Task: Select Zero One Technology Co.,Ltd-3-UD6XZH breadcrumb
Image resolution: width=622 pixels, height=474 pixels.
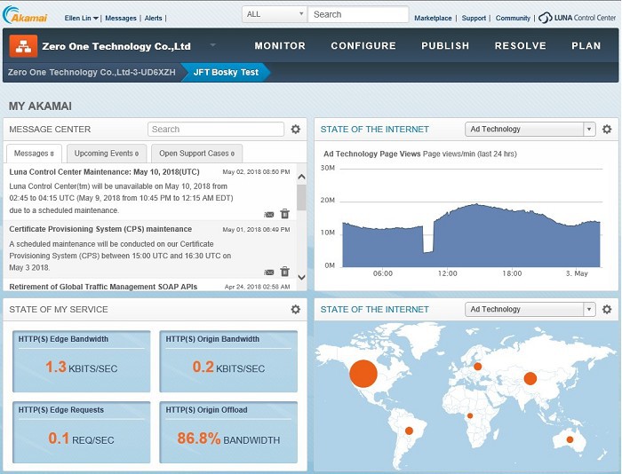Action: click(x=92, y=72)
